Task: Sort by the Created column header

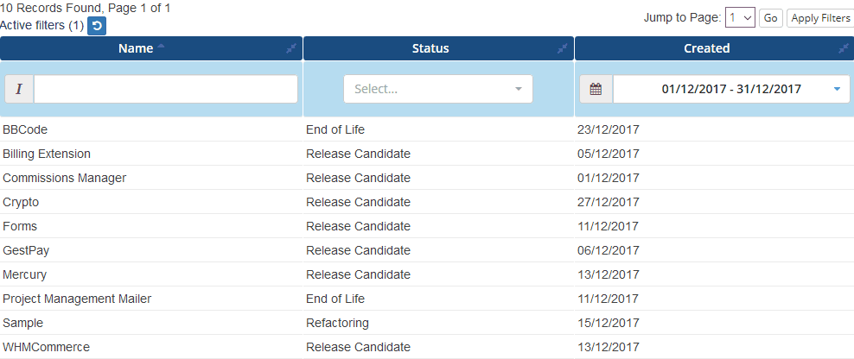Action: (707, 48)
